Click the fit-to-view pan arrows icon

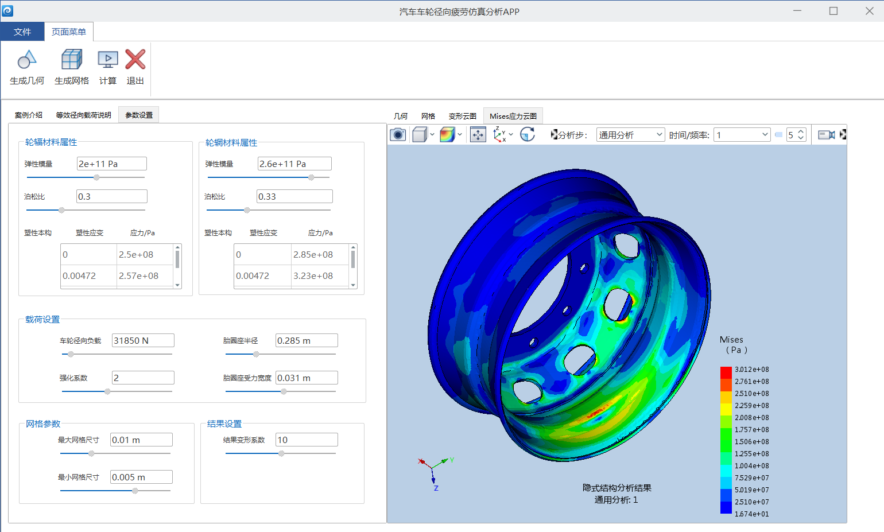[478, 135]
